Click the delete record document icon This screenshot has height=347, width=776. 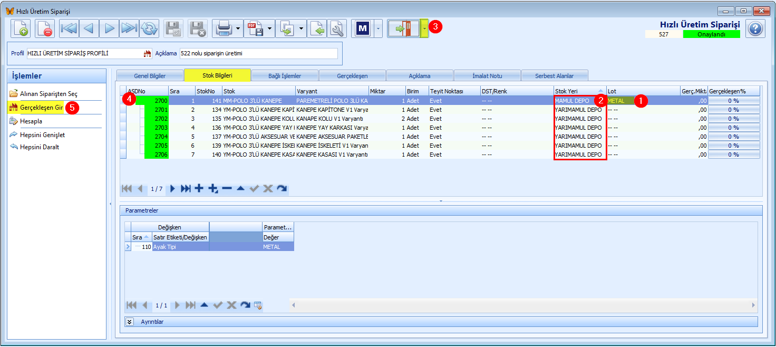pyautogui.click(x=45, y=28)
